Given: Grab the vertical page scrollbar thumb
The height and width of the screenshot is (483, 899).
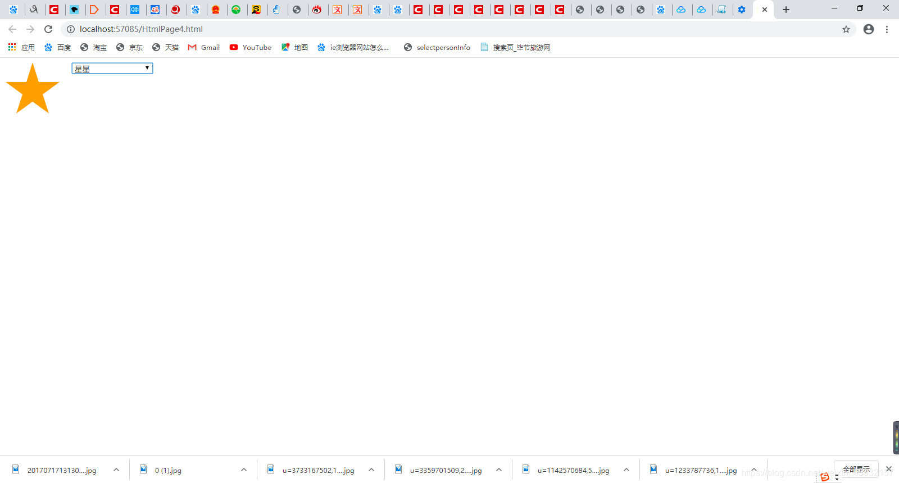Looking at the screenshot, I should (896, 438).
